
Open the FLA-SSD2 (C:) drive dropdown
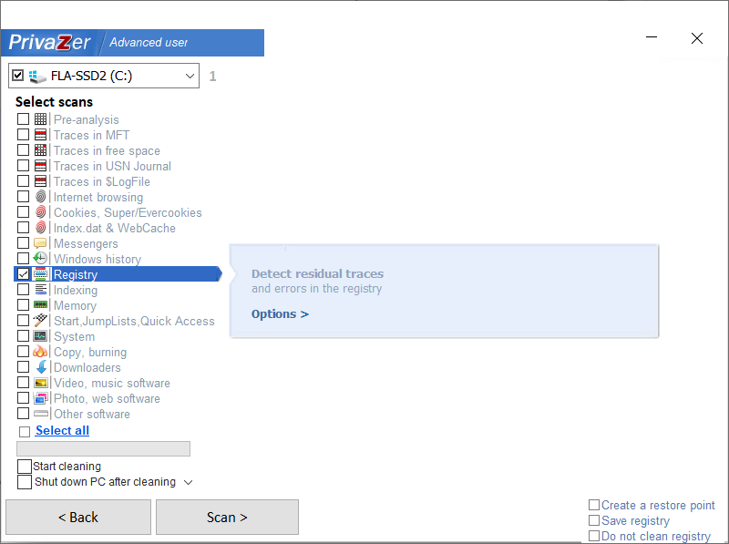click(x=190, y=76)
